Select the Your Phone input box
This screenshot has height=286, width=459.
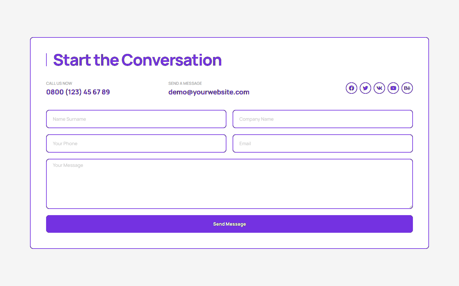point(136,144)
